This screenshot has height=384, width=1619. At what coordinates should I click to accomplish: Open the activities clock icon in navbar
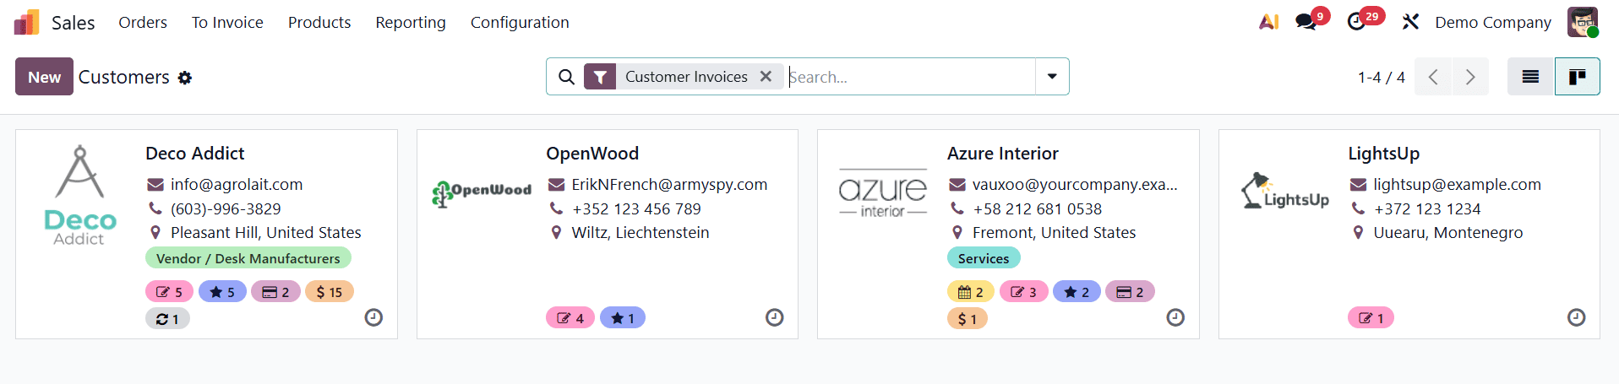(1356, 22)
